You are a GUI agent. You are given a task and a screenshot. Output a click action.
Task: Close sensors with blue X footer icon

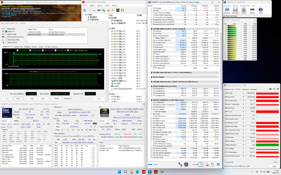click(218, 164)
